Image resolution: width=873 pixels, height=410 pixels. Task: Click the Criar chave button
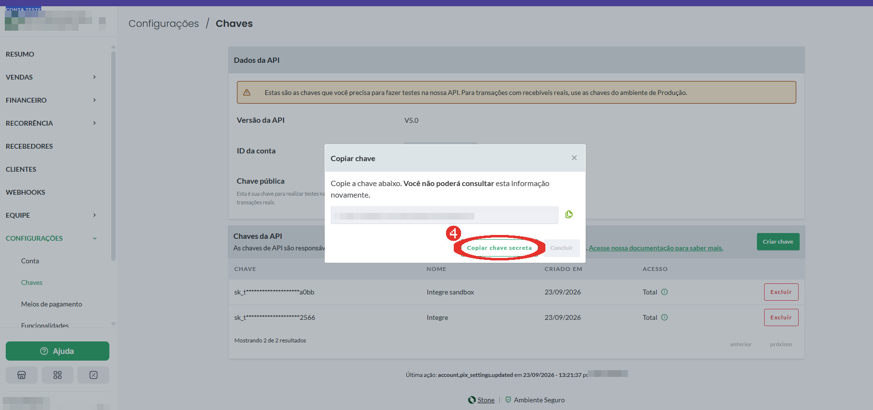[x=778, y=242]
